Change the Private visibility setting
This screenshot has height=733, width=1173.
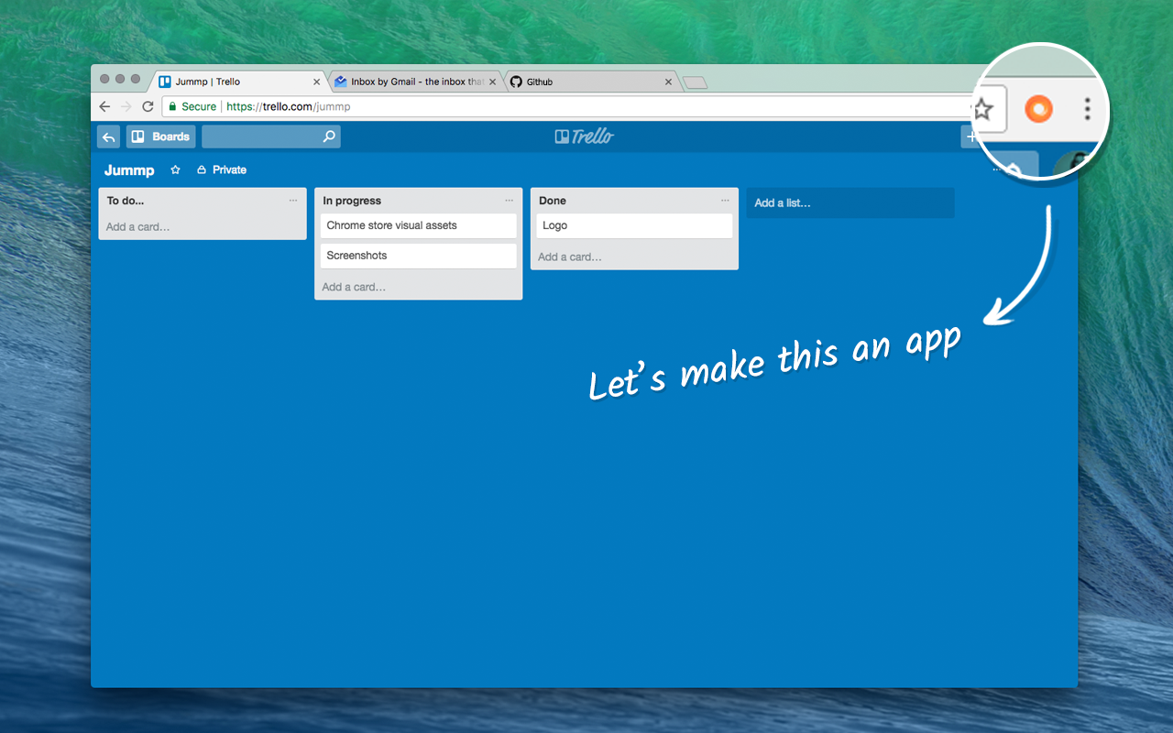click(222, 170)
